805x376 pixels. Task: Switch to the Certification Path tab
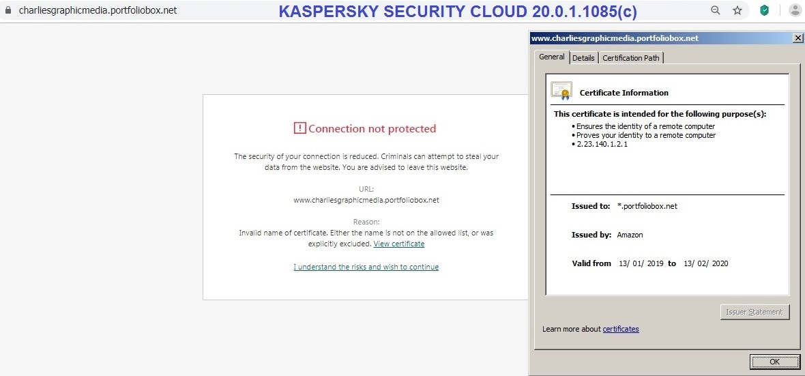tap(630, 58)
